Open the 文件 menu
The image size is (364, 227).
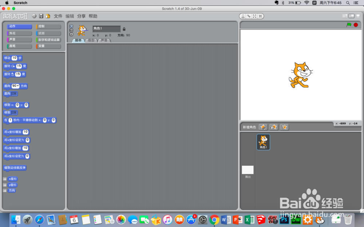[x=58, y=16]
